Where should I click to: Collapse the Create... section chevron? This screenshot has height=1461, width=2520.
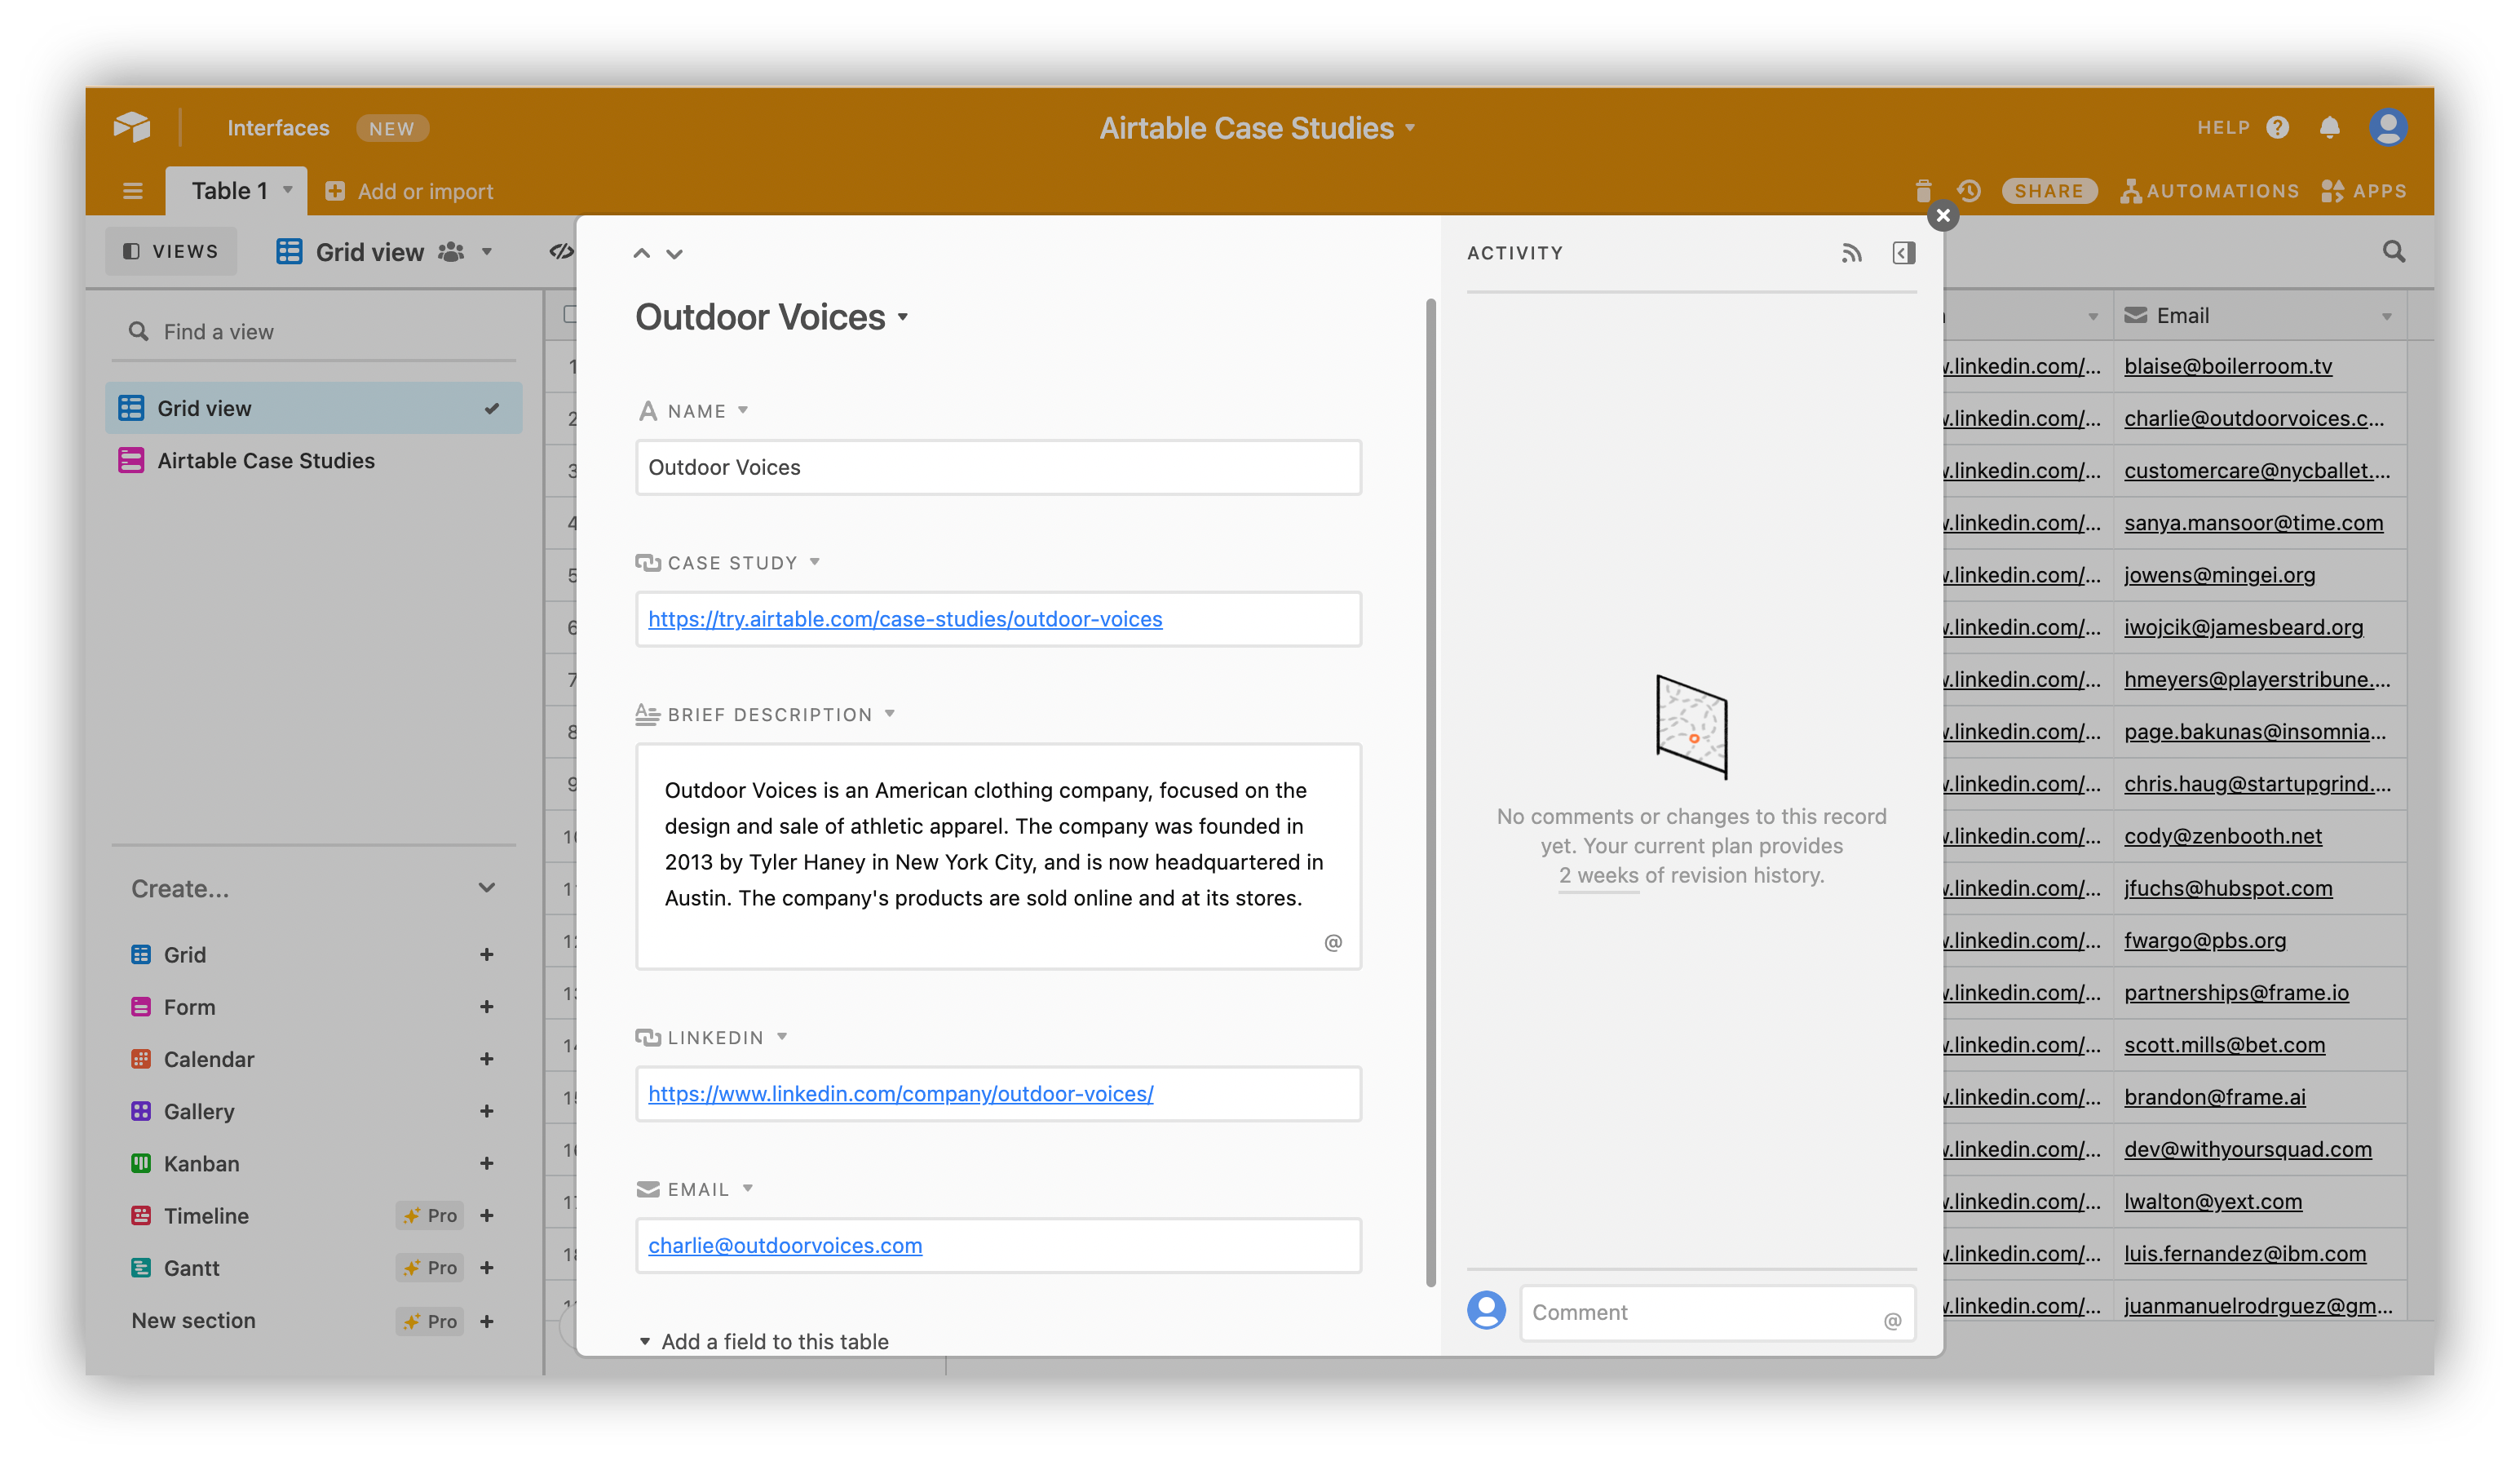486,888
